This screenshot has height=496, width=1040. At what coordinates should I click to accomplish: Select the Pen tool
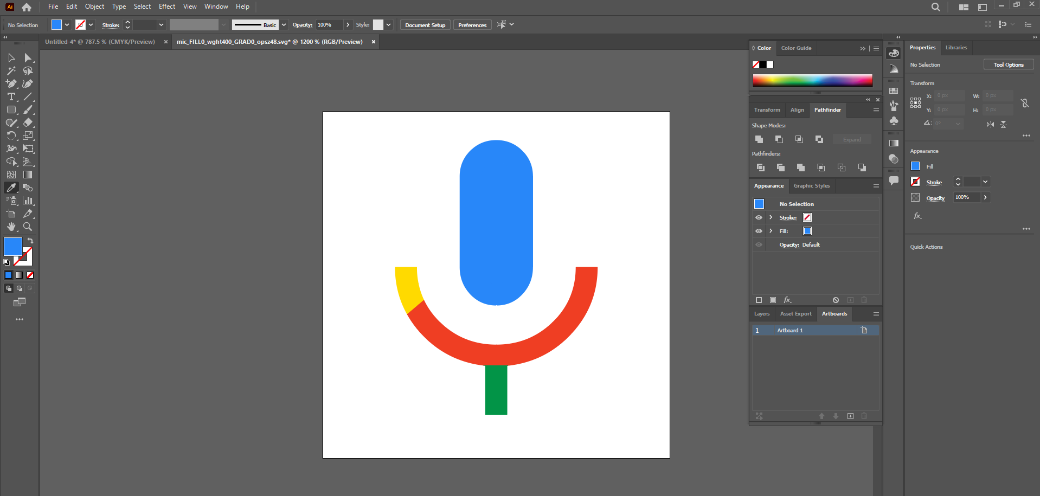tap(11, 83)
